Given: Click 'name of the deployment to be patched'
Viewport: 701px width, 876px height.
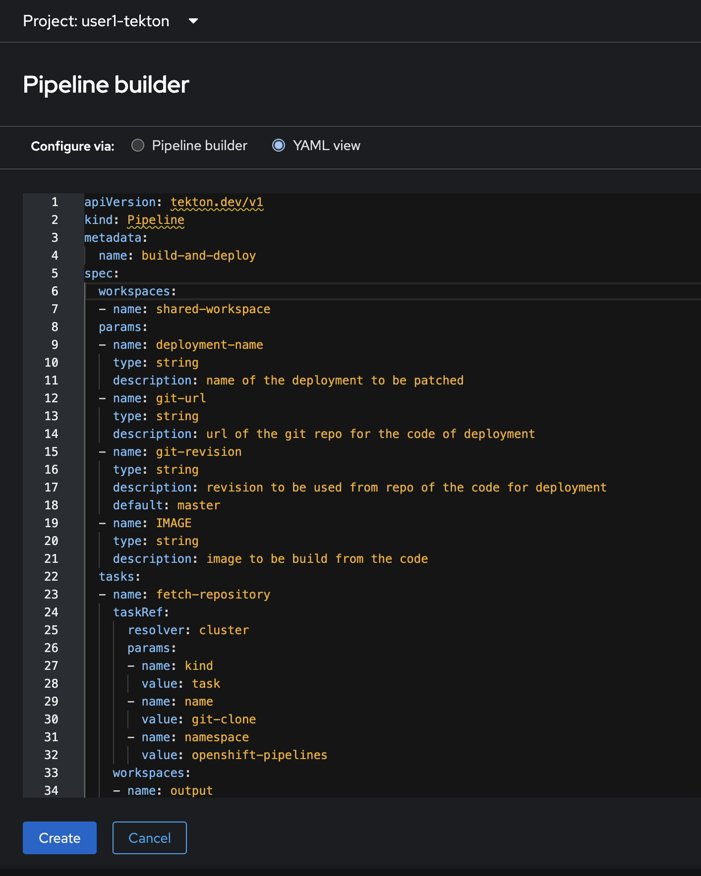Looking at the screenshot, I should point(335,381).
